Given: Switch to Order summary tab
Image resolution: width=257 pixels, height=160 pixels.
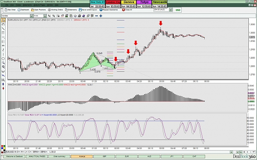Looking at the screenshot, I should pos(59,156).
